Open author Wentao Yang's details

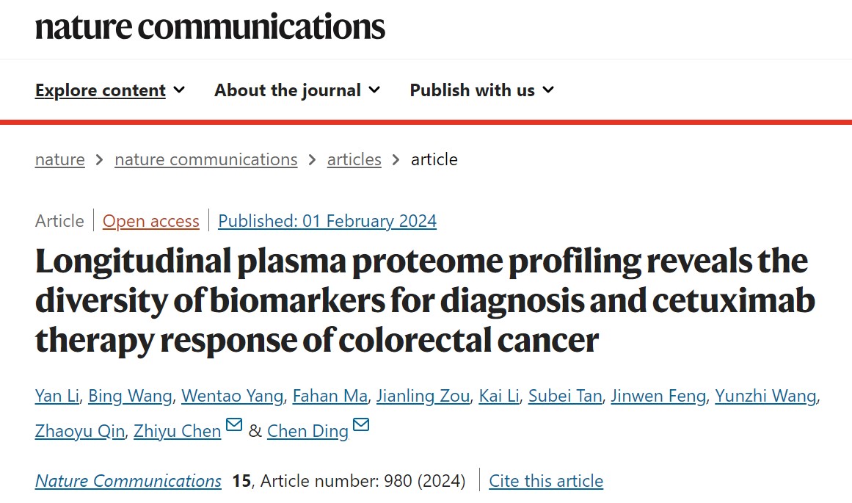click(233, 396)
